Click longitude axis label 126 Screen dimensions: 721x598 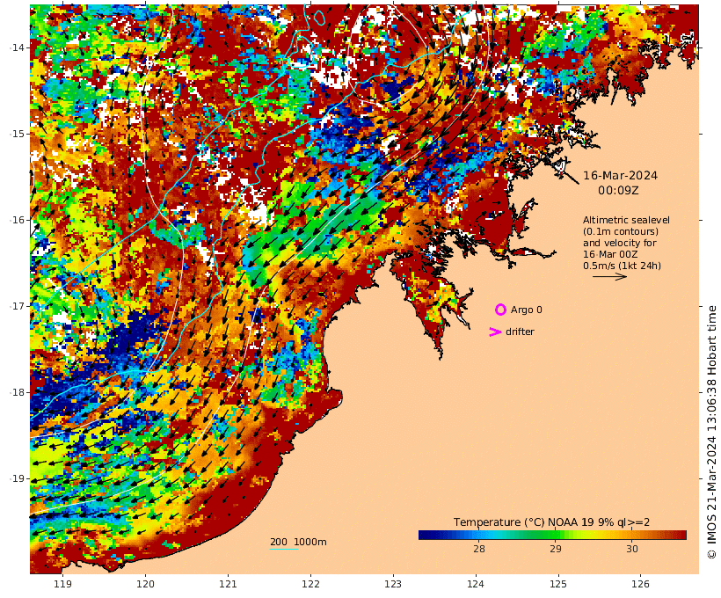tap(640, 584)
